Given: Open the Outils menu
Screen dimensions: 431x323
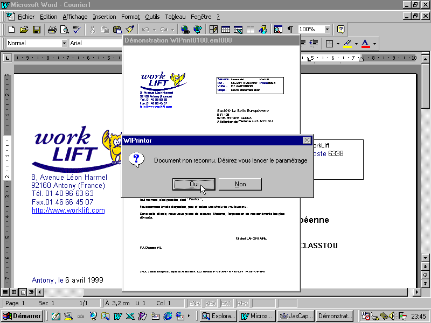Looking at the screenshot, I should (x=152, y=17).
